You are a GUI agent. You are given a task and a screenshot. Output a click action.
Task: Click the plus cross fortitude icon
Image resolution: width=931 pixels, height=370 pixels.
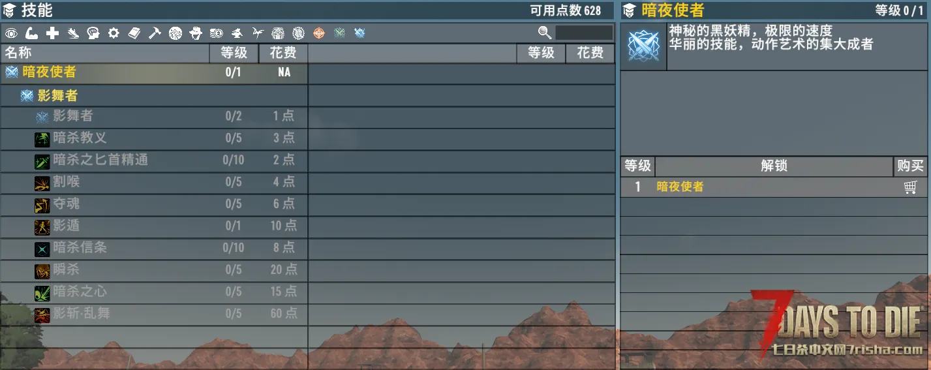pyautogui.click(x=52, y=33)
